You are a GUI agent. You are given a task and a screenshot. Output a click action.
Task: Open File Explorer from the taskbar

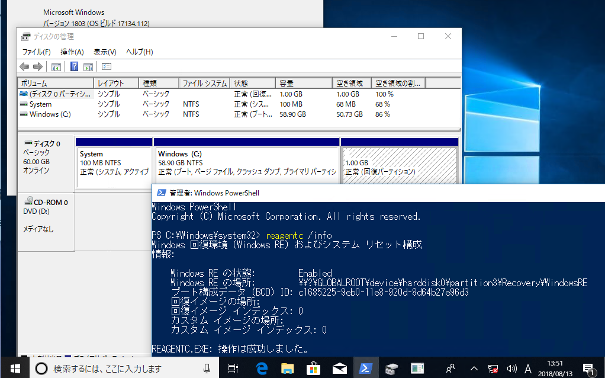[288, 369]
